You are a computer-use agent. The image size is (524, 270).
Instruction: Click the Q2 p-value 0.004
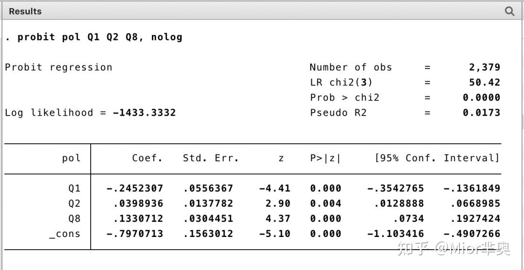[326, 203]
